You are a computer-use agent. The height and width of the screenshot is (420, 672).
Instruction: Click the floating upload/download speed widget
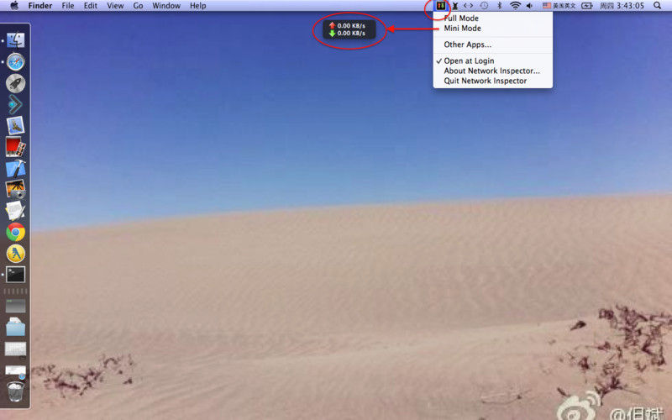coord(349,29)
